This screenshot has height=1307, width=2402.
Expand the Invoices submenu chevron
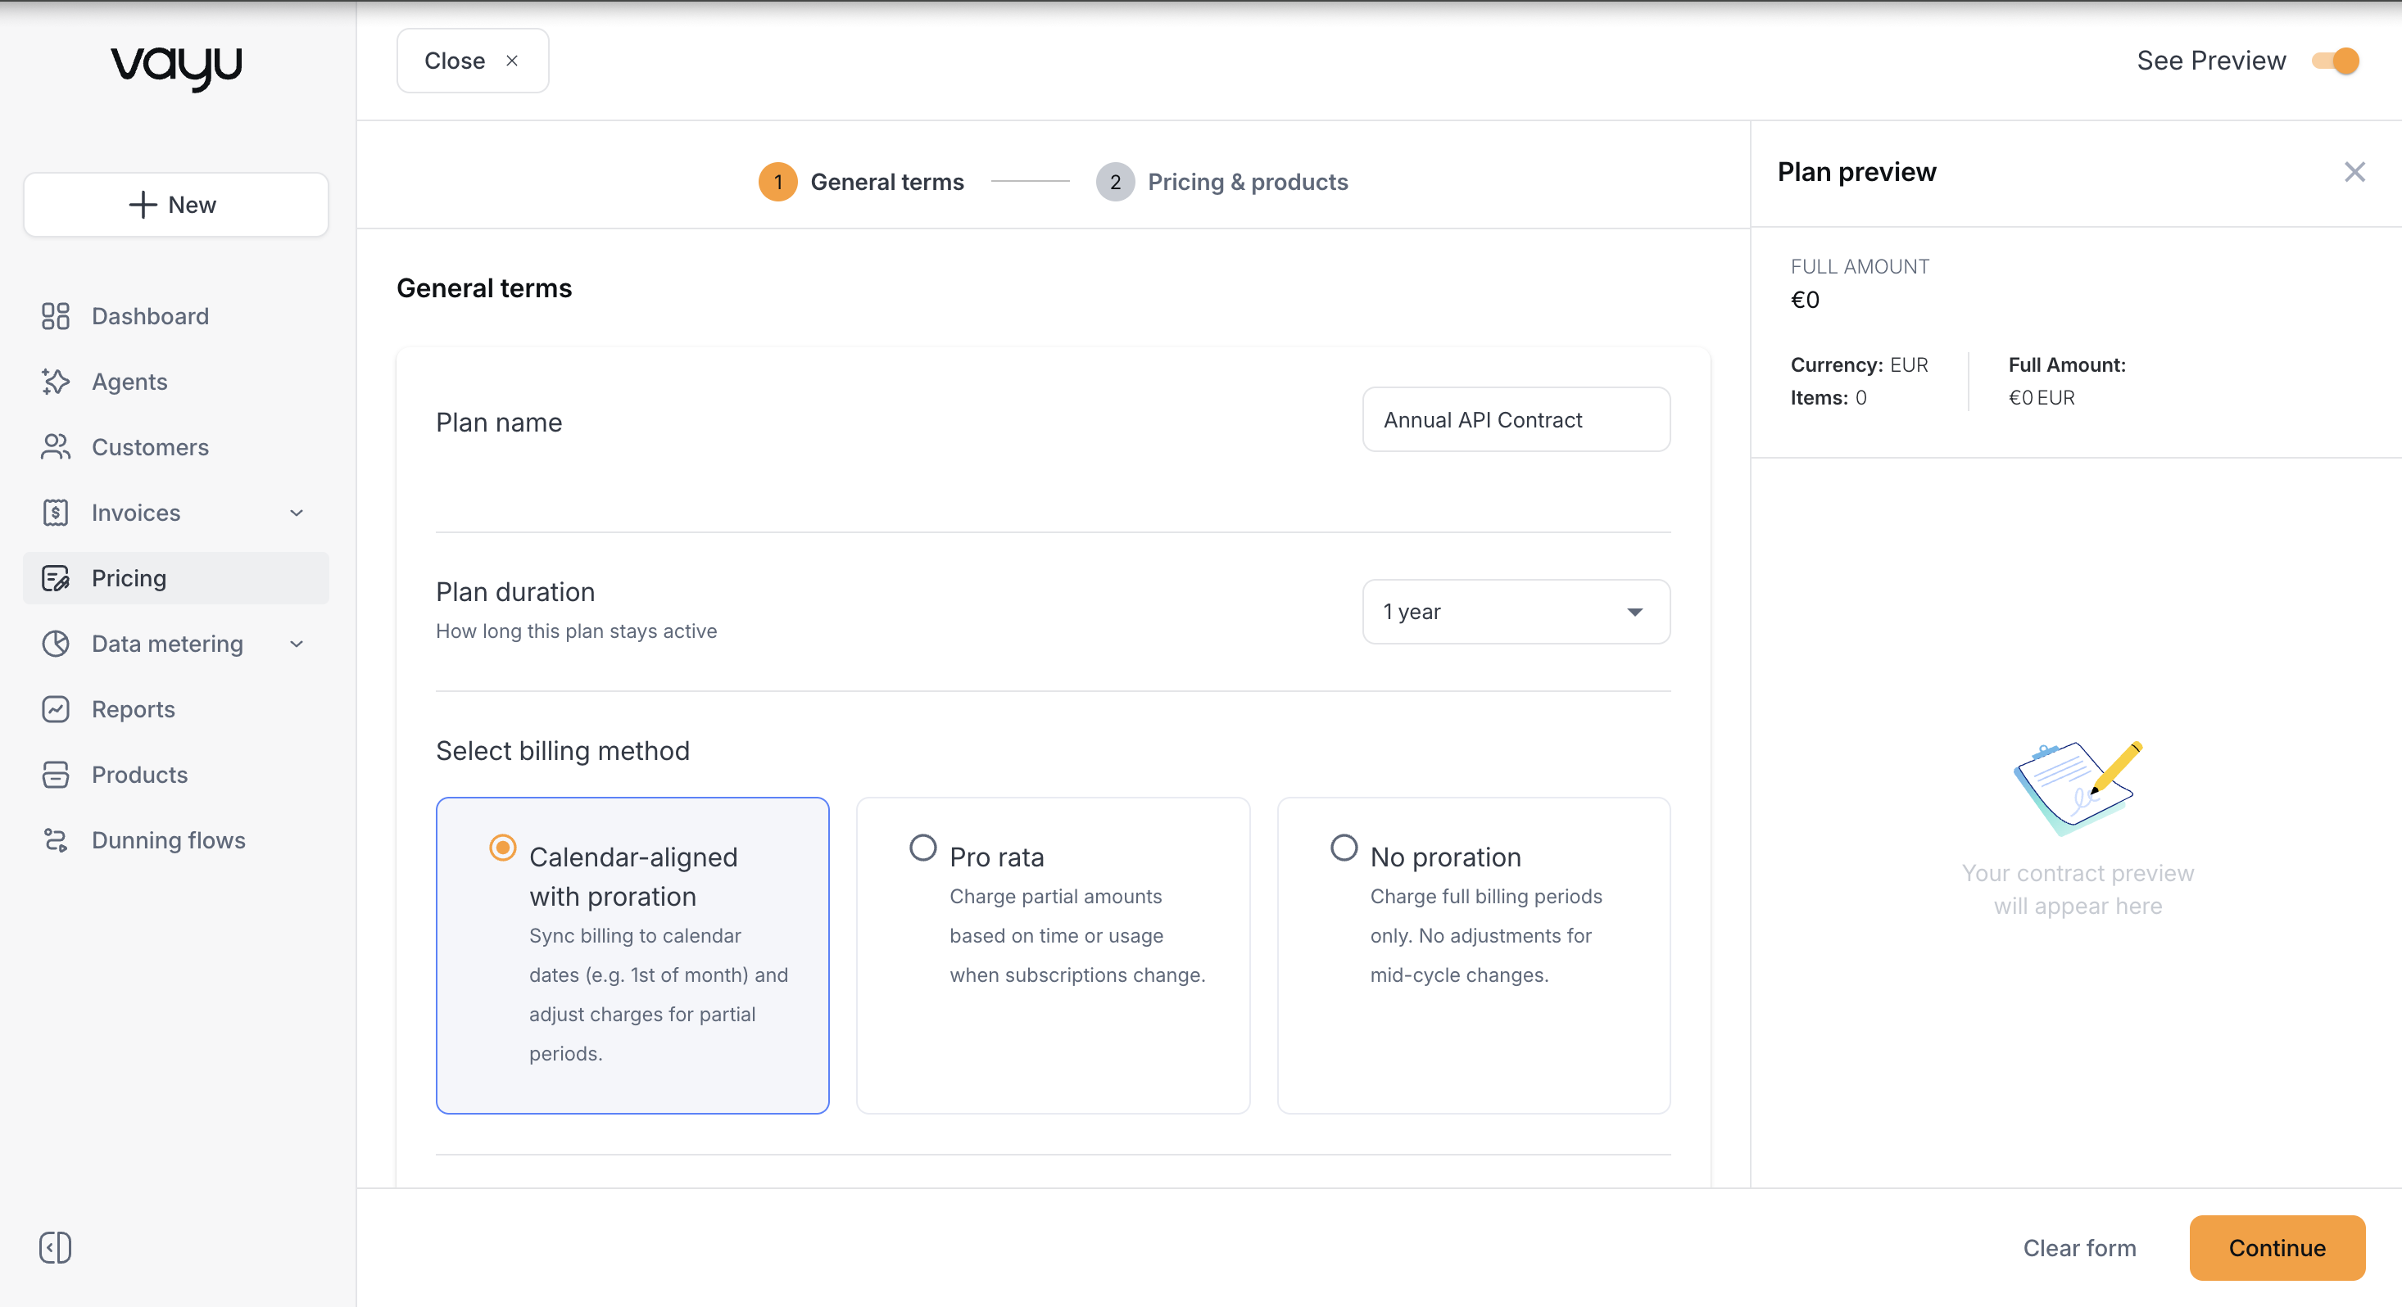pyautogui.click(x=297, y=513)
